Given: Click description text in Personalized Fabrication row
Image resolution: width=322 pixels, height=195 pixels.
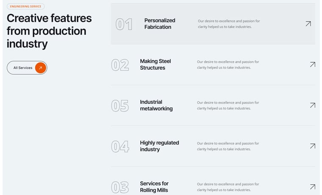Looking at the screenshot, I should pyautogui.click(x=229, y=24).
